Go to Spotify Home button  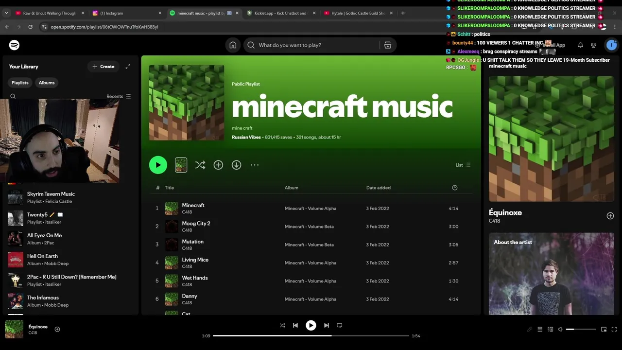233,45
